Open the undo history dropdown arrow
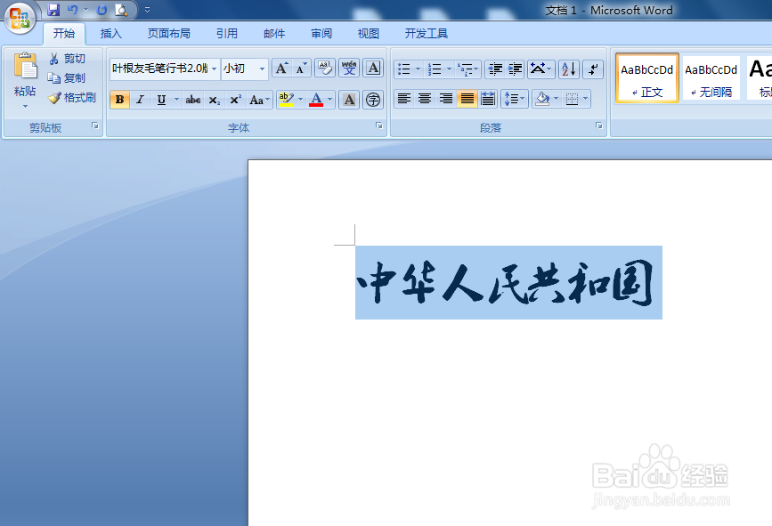Viewport: 772px width, 526px height. click(85, 10)
